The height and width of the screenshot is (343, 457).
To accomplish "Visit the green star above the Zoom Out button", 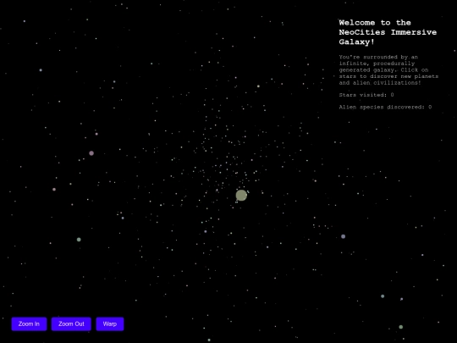I will coord(79,240).
